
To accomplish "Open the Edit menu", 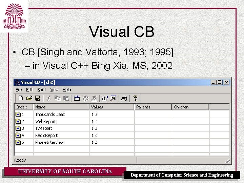I will (29, 90).
